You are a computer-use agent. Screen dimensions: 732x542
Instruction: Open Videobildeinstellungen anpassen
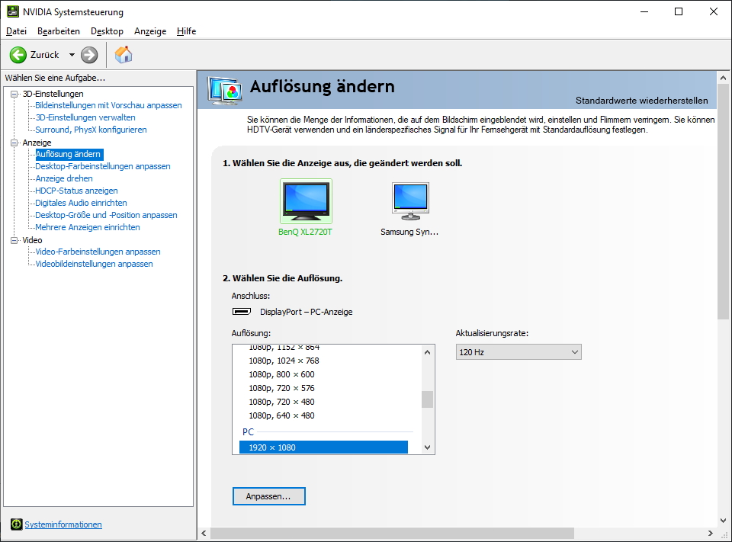click(x=95, y=264)
